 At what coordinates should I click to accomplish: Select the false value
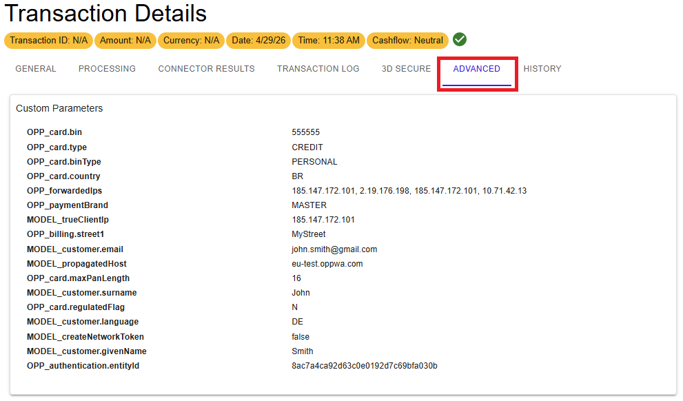pos(300,336)
